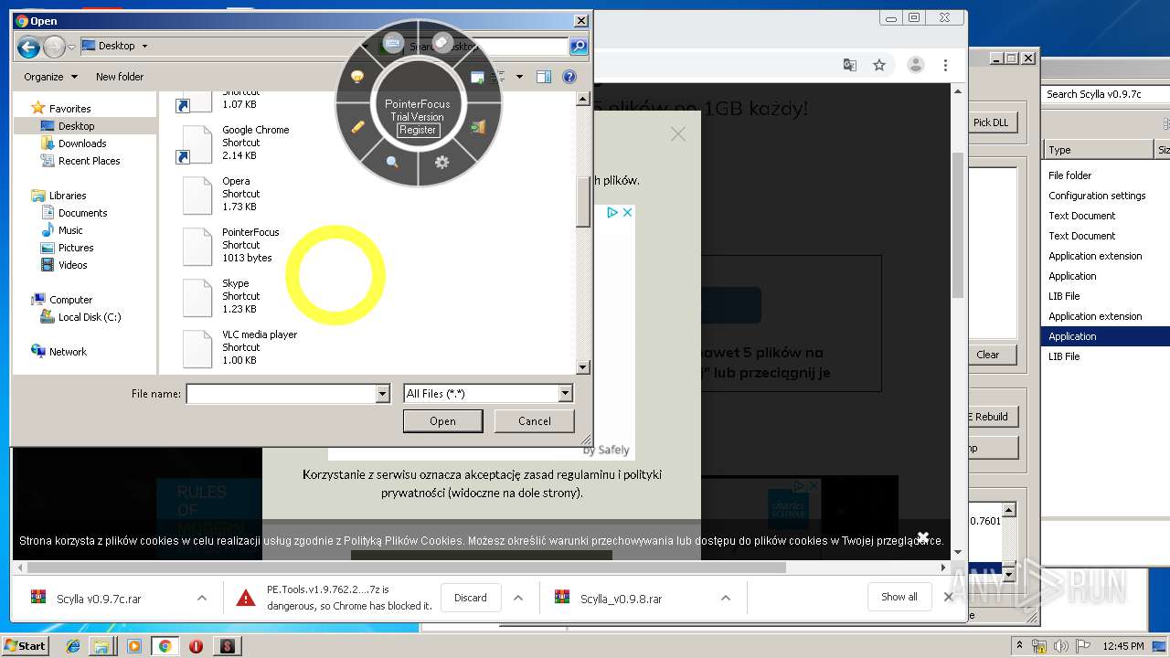Activate the PointerFocus spotlight light bulb tool
1170x658 pixels.
357,78
